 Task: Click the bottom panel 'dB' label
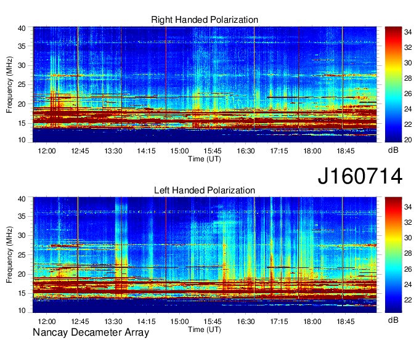pyautogui.click(x=393, y=320)
